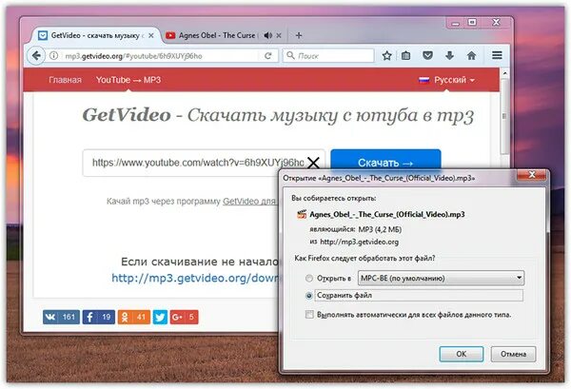
Task: Click the 'MP3 (4,2 МБ)' file type text
Action: click(x=380, y=229)
